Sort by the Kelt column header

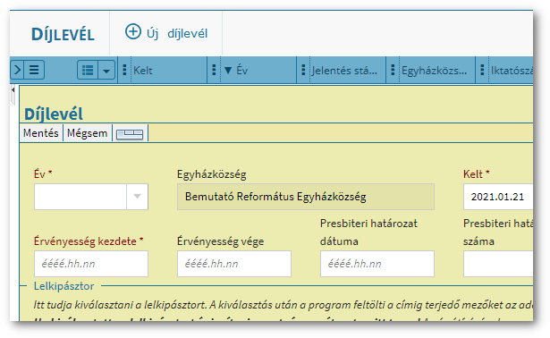point(143,70)
